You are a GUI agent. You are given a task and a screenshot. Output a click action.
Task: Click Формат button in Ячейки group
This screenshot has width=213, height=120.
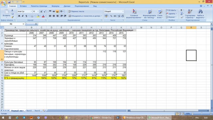pyautogui.click(x=171, y=17)
